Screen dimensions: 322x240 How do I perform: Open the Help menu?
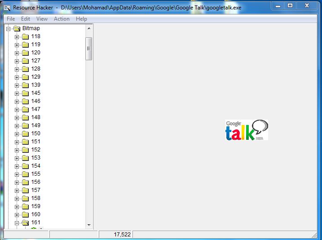(81, 19)
